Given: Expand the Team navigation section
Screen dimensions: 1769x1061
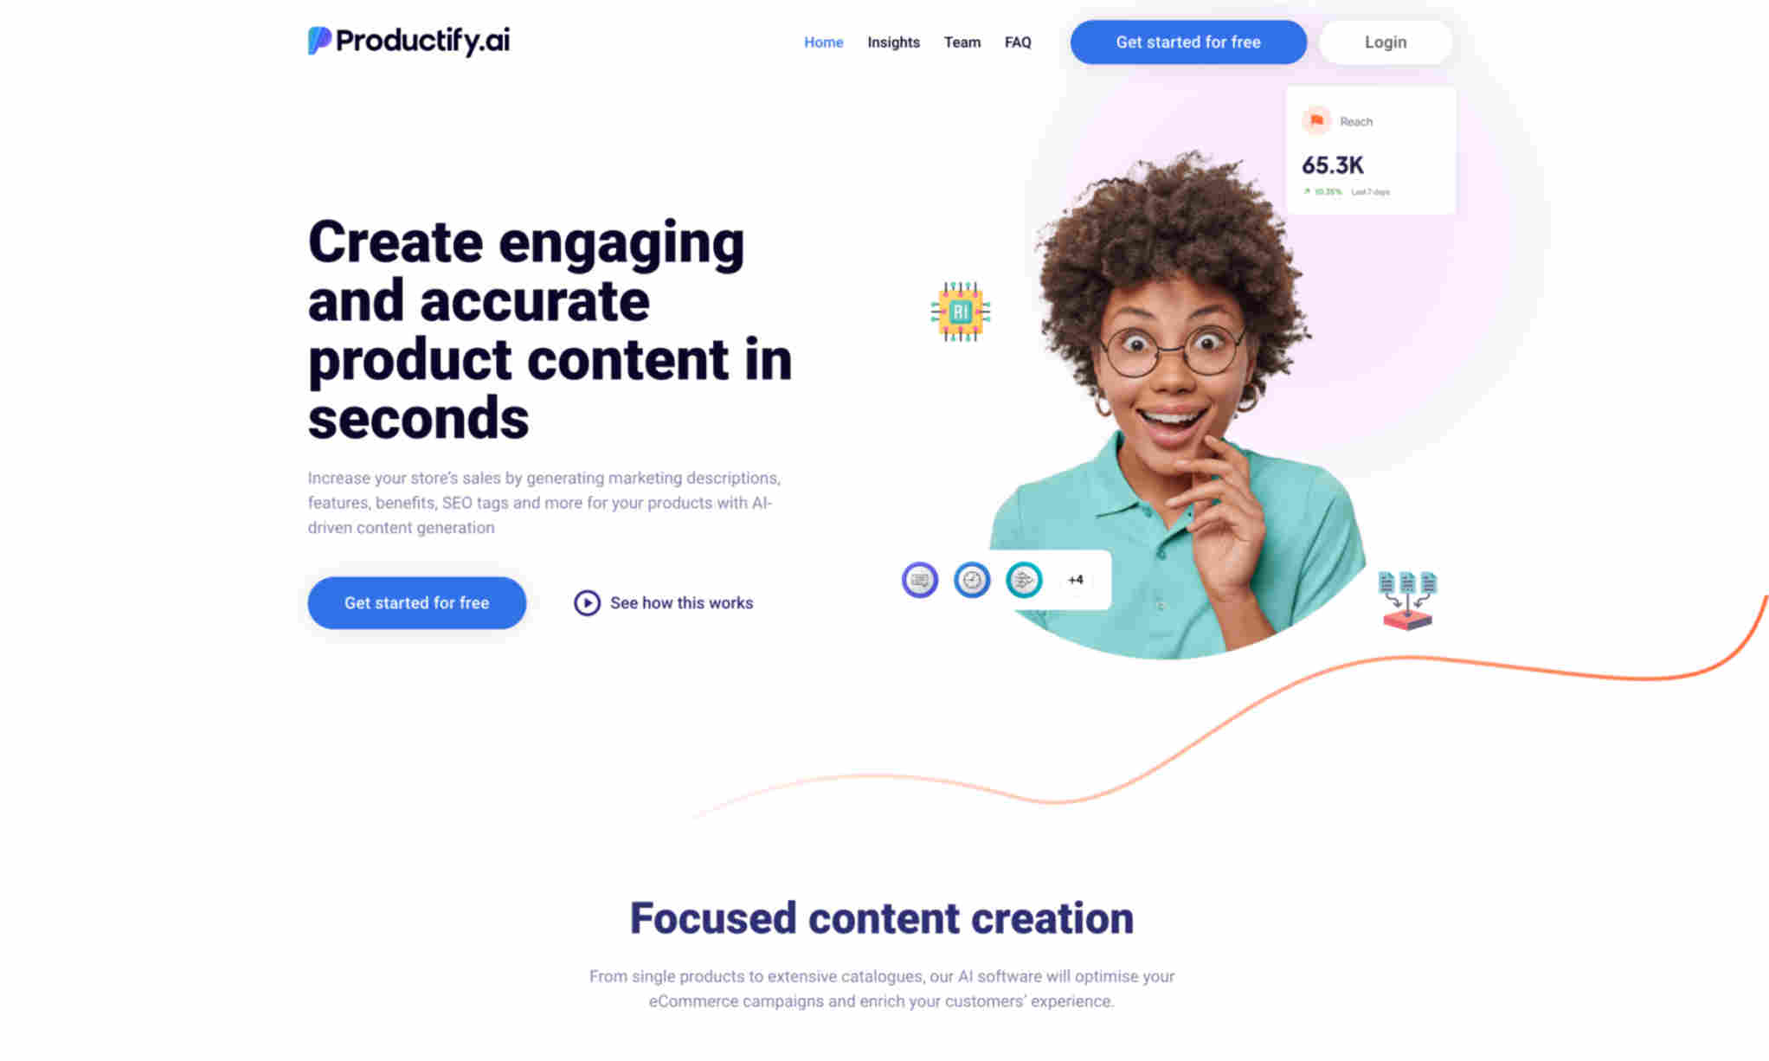Looking at the screenshot, I should [961, 42].
